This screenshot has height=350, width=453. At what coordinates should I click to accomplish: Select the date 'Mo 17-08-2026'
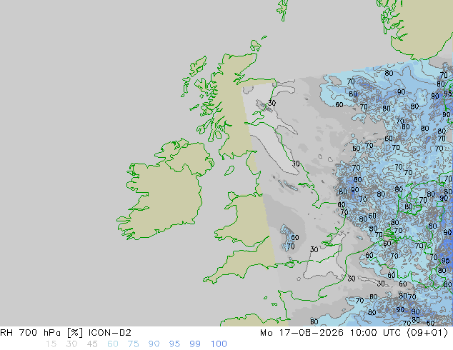(302, 333)
